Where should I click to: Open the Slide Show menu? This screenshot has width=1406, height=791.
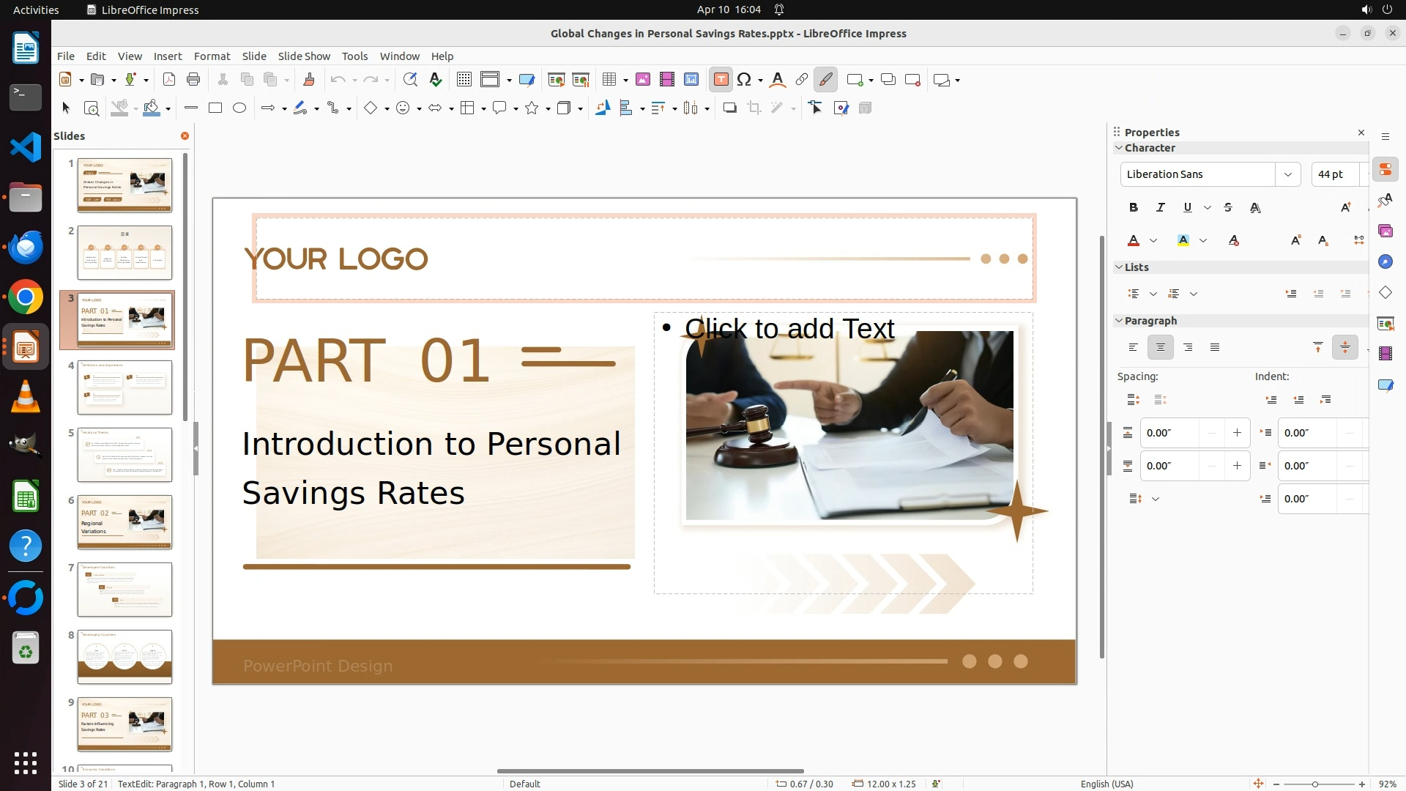point(304,56)
